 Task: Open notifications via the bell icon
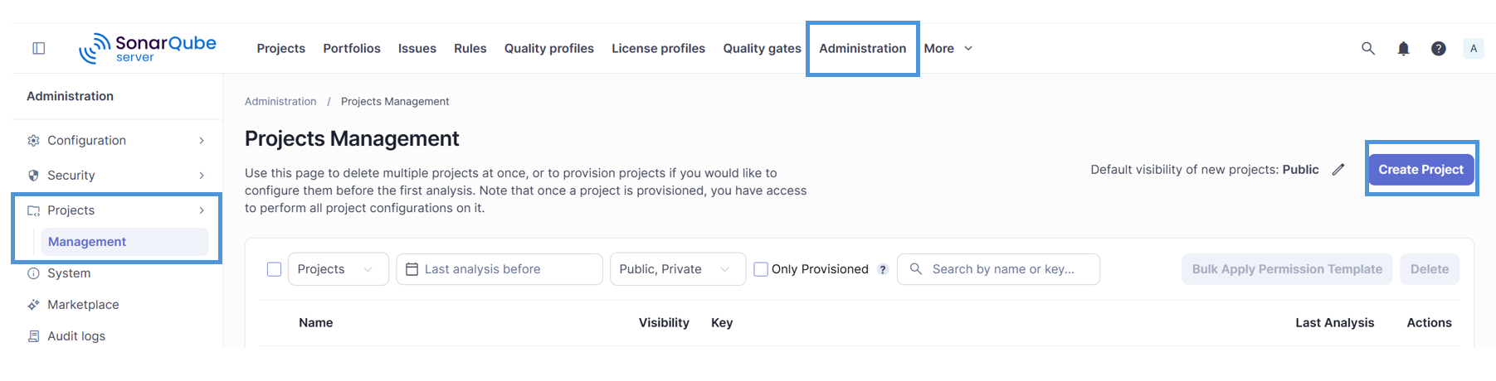tap(1403, 48)
